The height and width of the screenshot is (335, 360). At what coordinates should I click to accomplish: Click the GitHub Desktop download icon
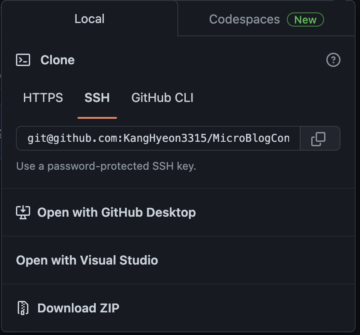click(x=23, y=212)
